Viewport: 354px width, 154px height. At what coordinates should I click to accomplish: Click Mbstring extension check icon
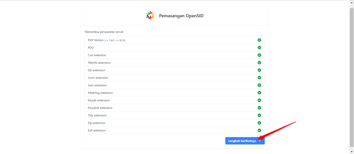259,93
